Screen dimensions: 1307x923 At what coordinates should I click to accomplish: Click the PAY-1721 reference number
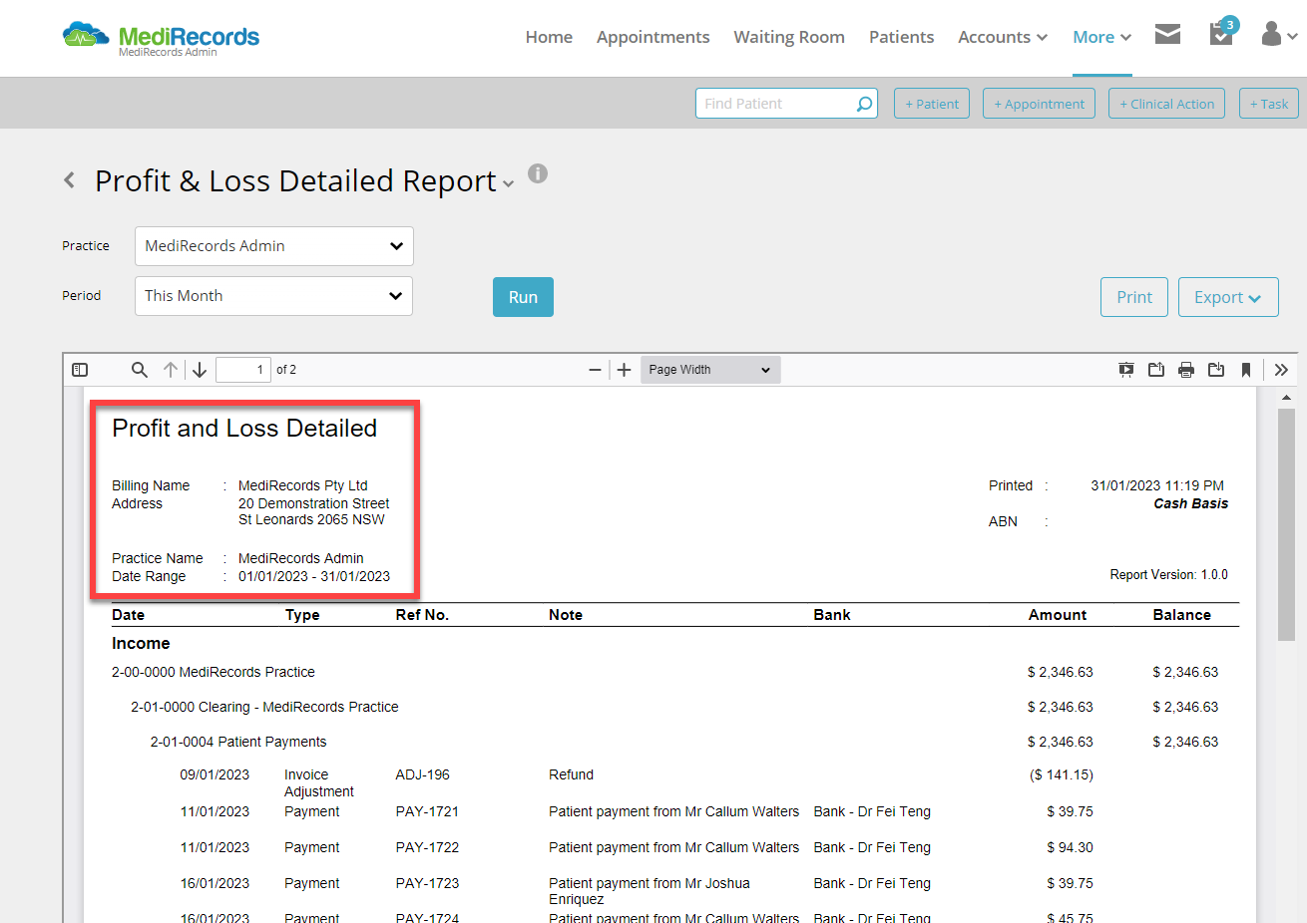pos(427,811)
